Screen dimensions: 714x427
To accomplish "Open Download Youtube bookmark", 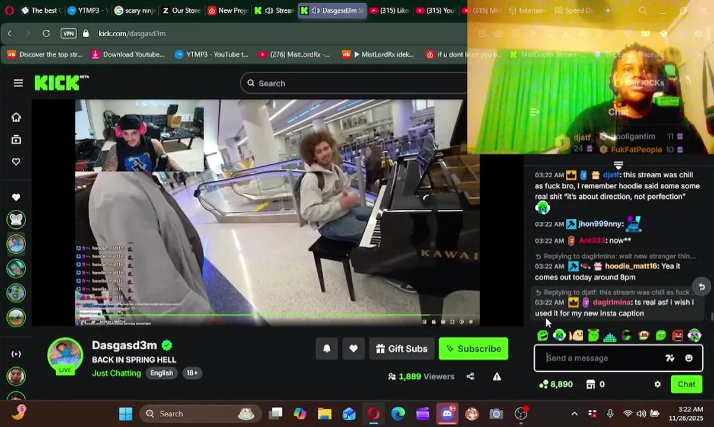I will (x=128, y=55).
